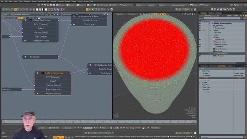Expand AABB Prototype in Volume Distribution node
Viewport: 247px width, 139px height.
[25, 41]
